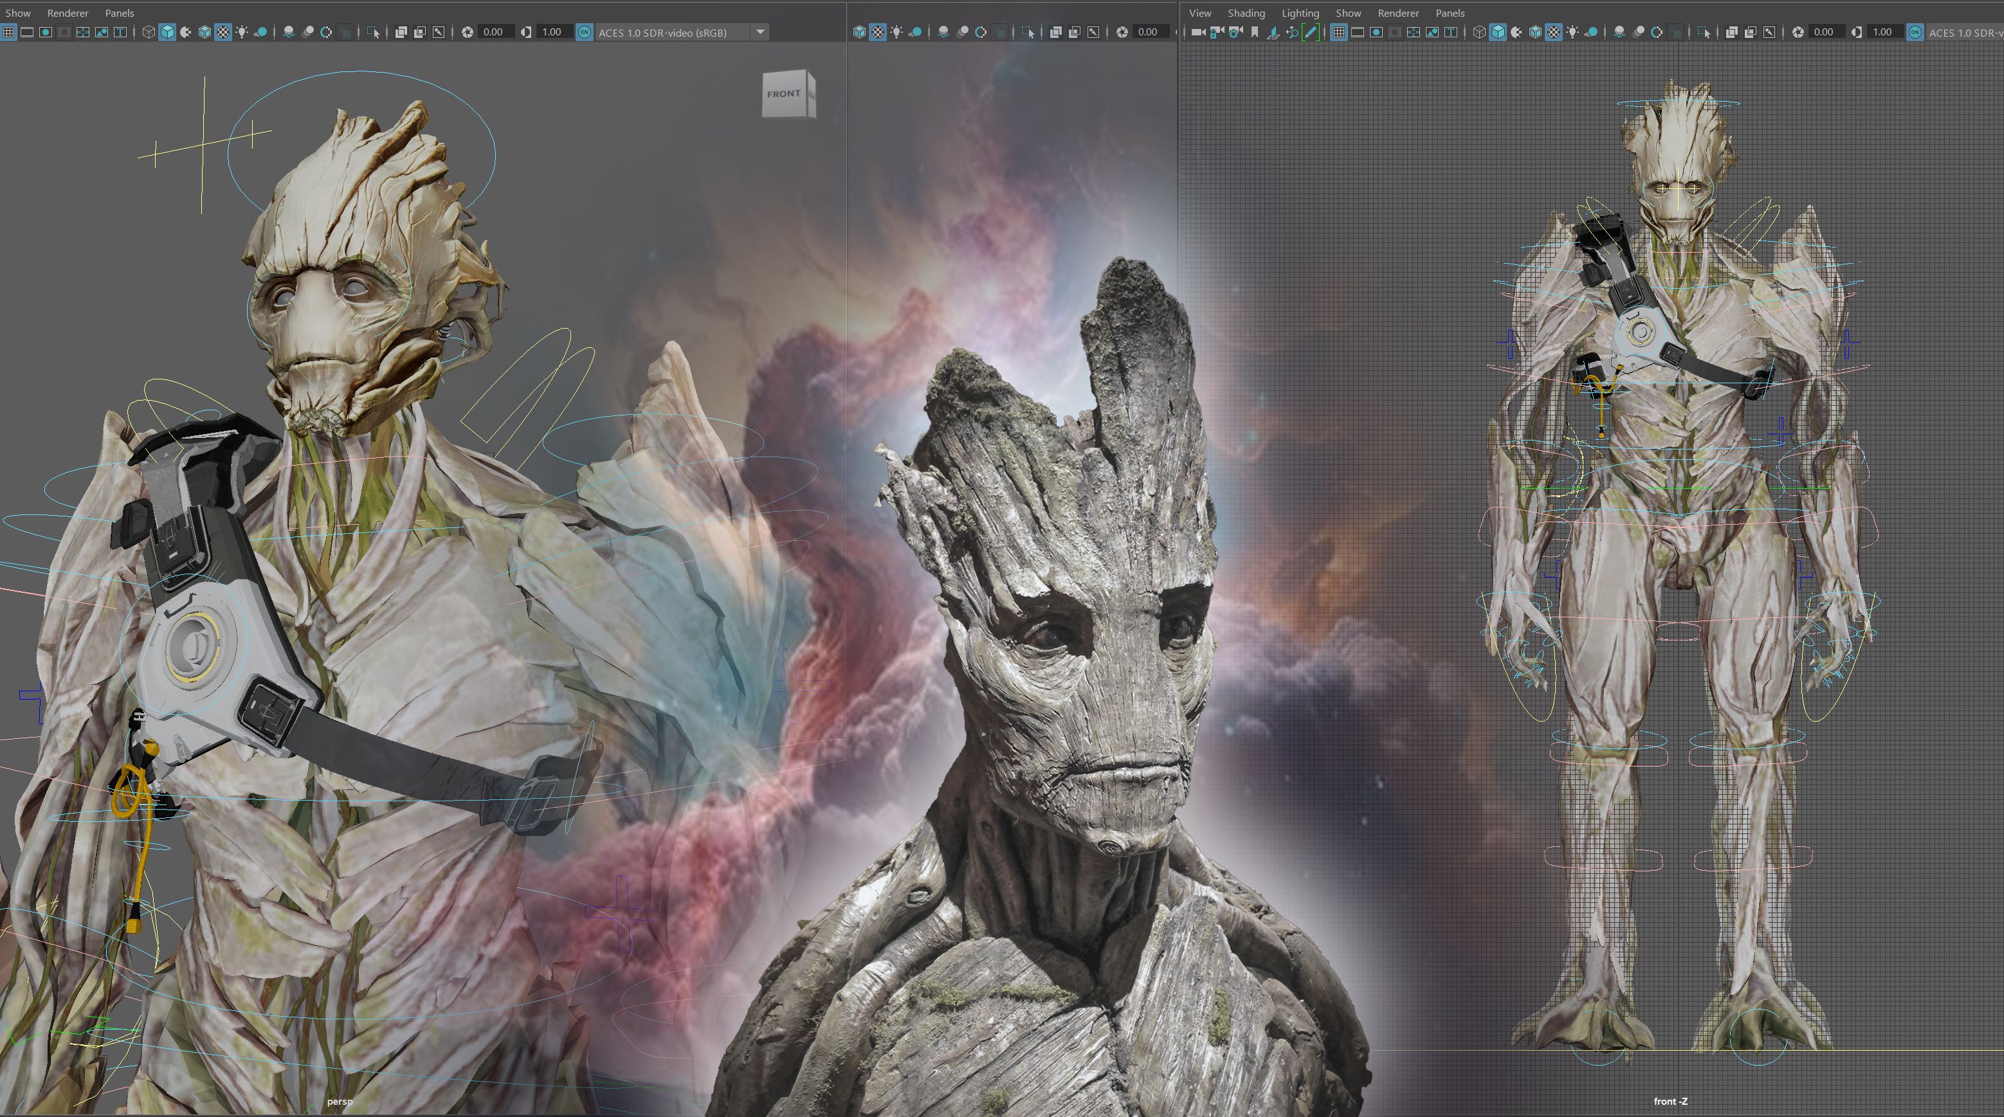
Task: Edit Gamma value 1.00 in left persp panel
Action: point(554,32)
